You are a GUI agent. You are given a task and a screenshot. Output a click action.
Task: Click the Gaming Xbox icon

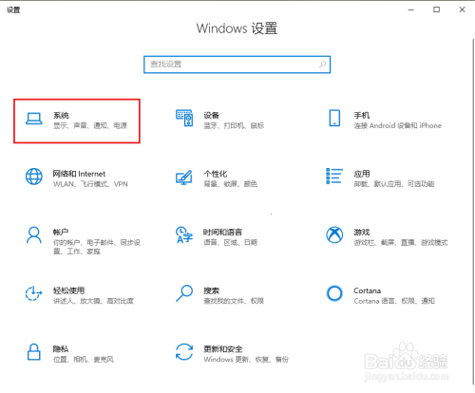[x=334, y=235]
